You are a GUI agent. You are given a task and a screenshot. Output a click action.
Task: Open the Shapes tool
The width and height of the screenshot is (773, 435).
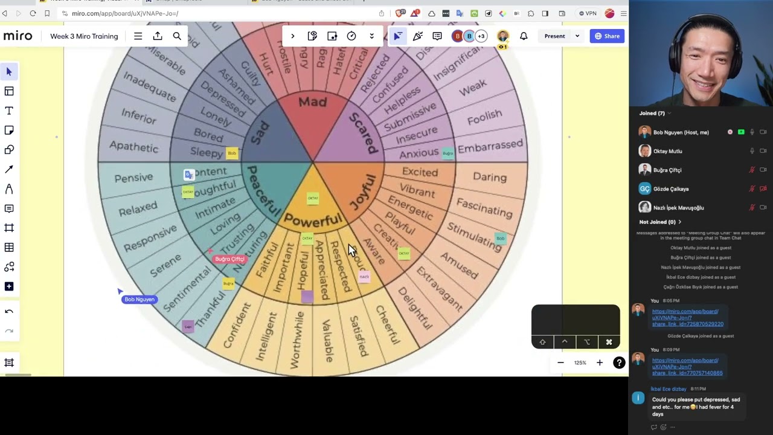coord(9,150)
